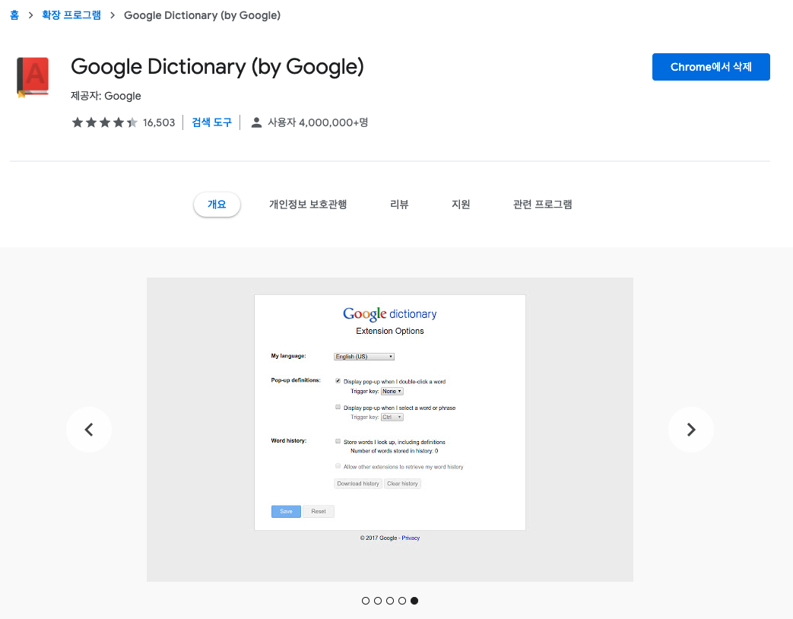Select the 개요 tab
This screenshot has width=793, height=619.
tap(217, 205)
